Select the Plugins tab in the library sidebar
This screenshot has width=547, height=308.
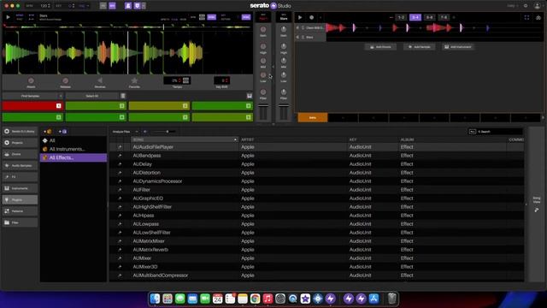(x=20, y=199)
